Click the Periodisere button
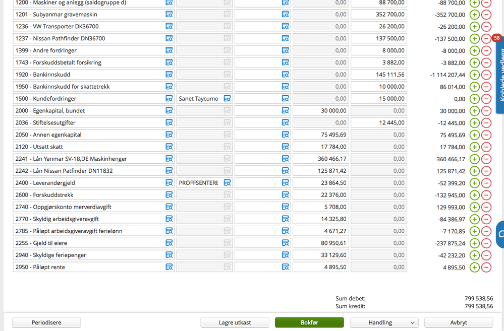504x331 pixels. [x=46, y=322]
